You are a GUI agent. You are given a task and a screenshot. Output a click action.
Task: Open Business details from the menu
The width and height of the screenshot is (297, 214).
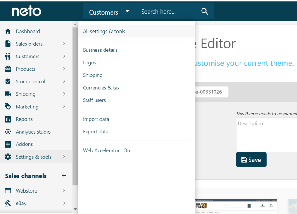pos(100,50)
